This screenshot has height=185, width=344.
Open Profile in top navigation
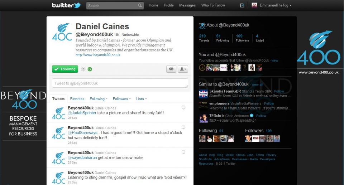[168, 5]
